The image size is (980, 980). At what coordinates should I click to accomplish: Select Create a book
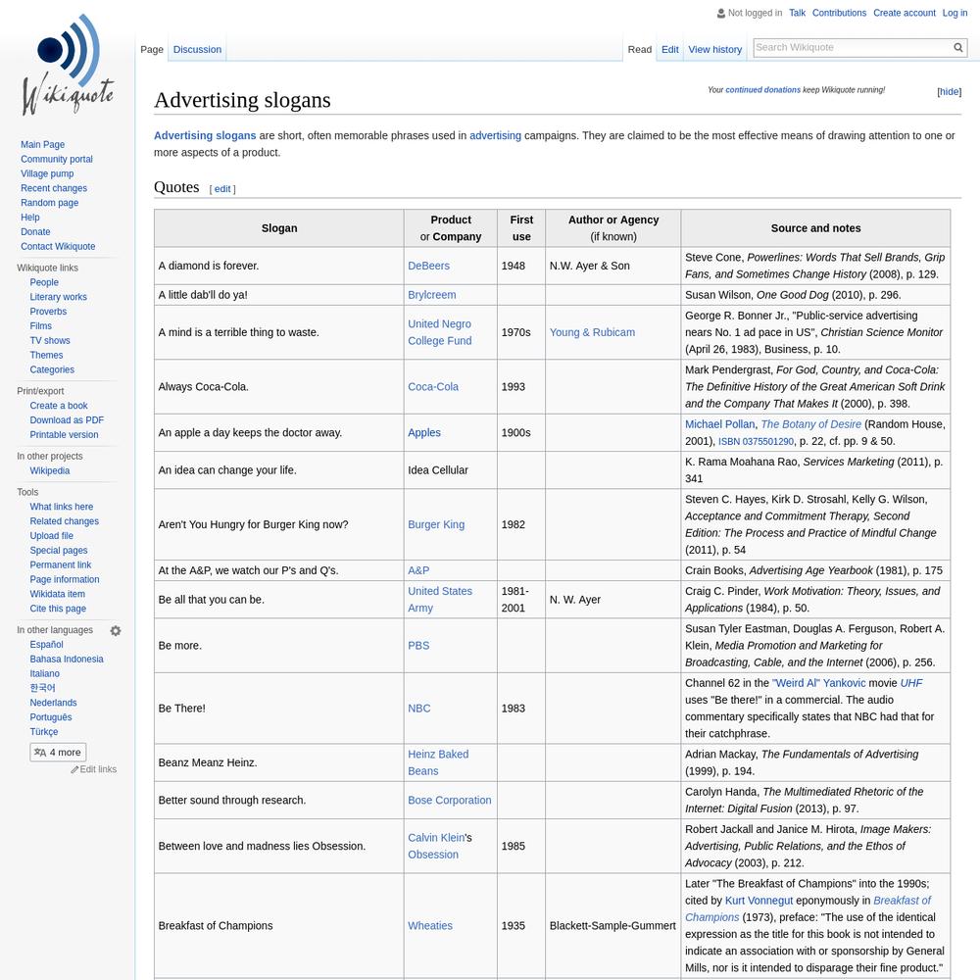(x=59, y=406)
